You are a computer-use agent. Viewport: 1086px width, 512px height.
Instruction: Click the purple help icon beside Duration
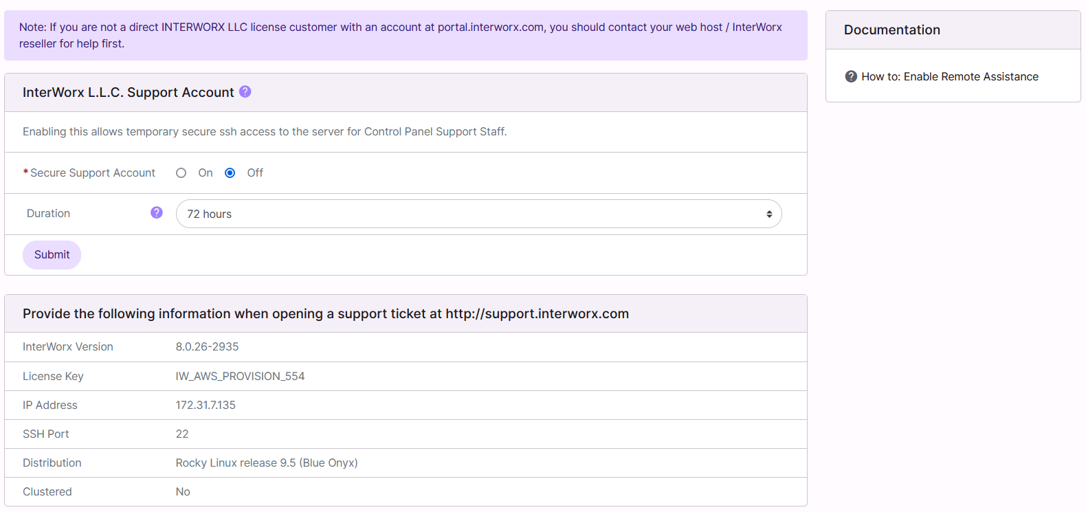pyautogui.click(x=157, y=212)
